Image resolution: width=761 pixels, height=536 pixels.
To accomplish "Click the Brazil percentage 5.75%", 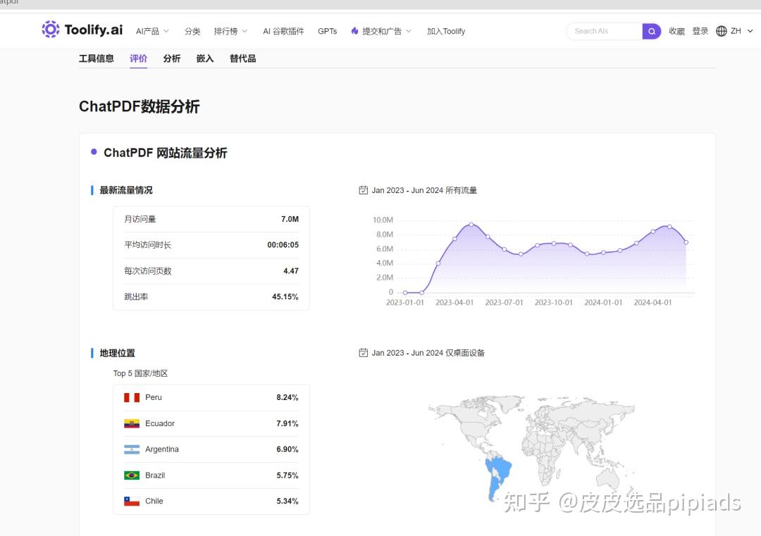I will [x=287, y=475].
